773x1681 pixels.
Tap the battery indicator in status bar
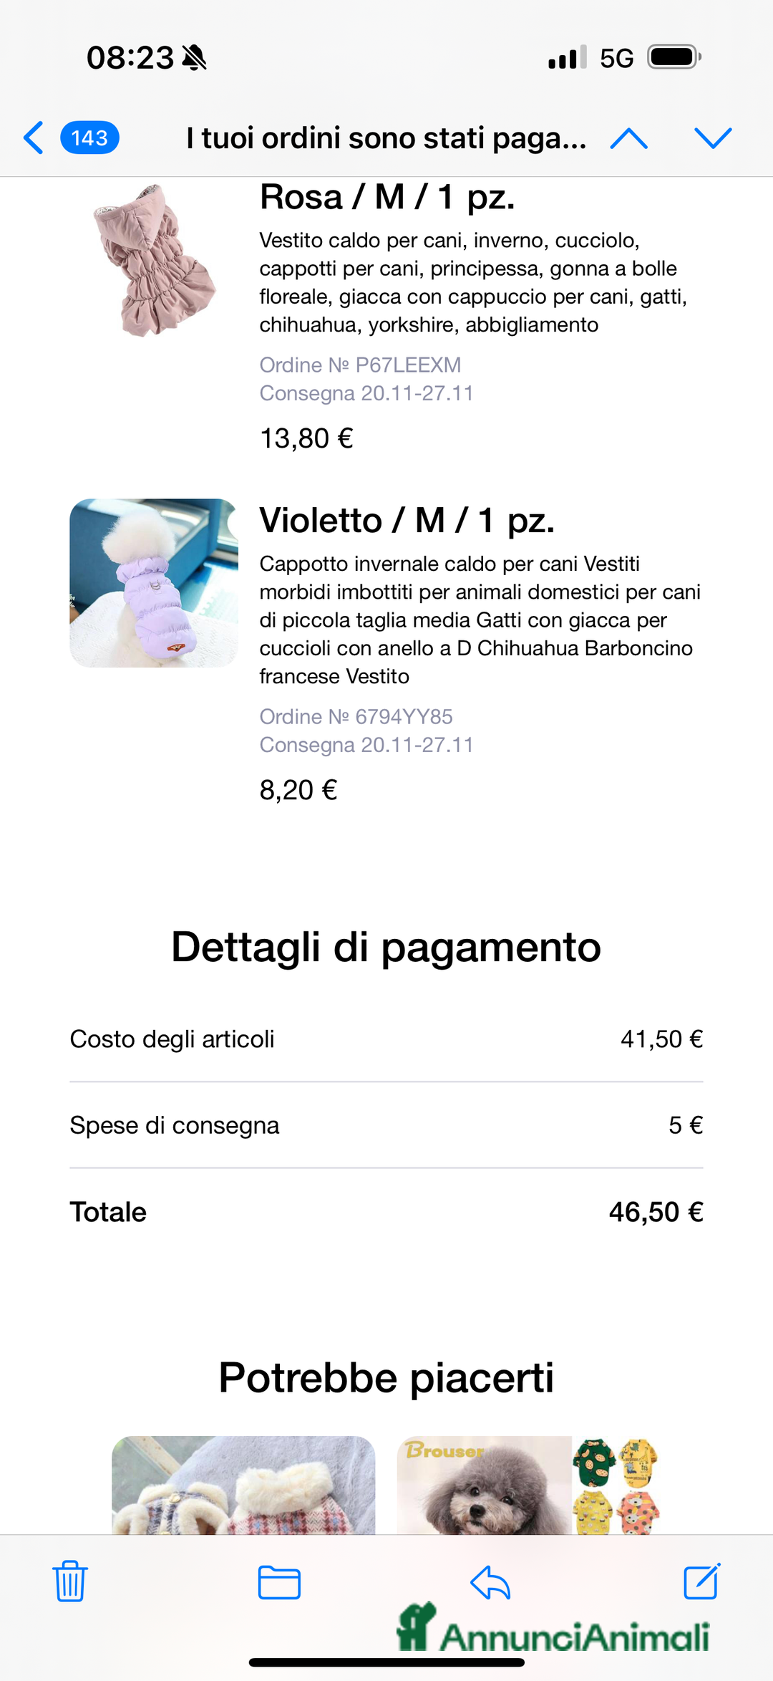pyautogui.click(x=674, y=57)
